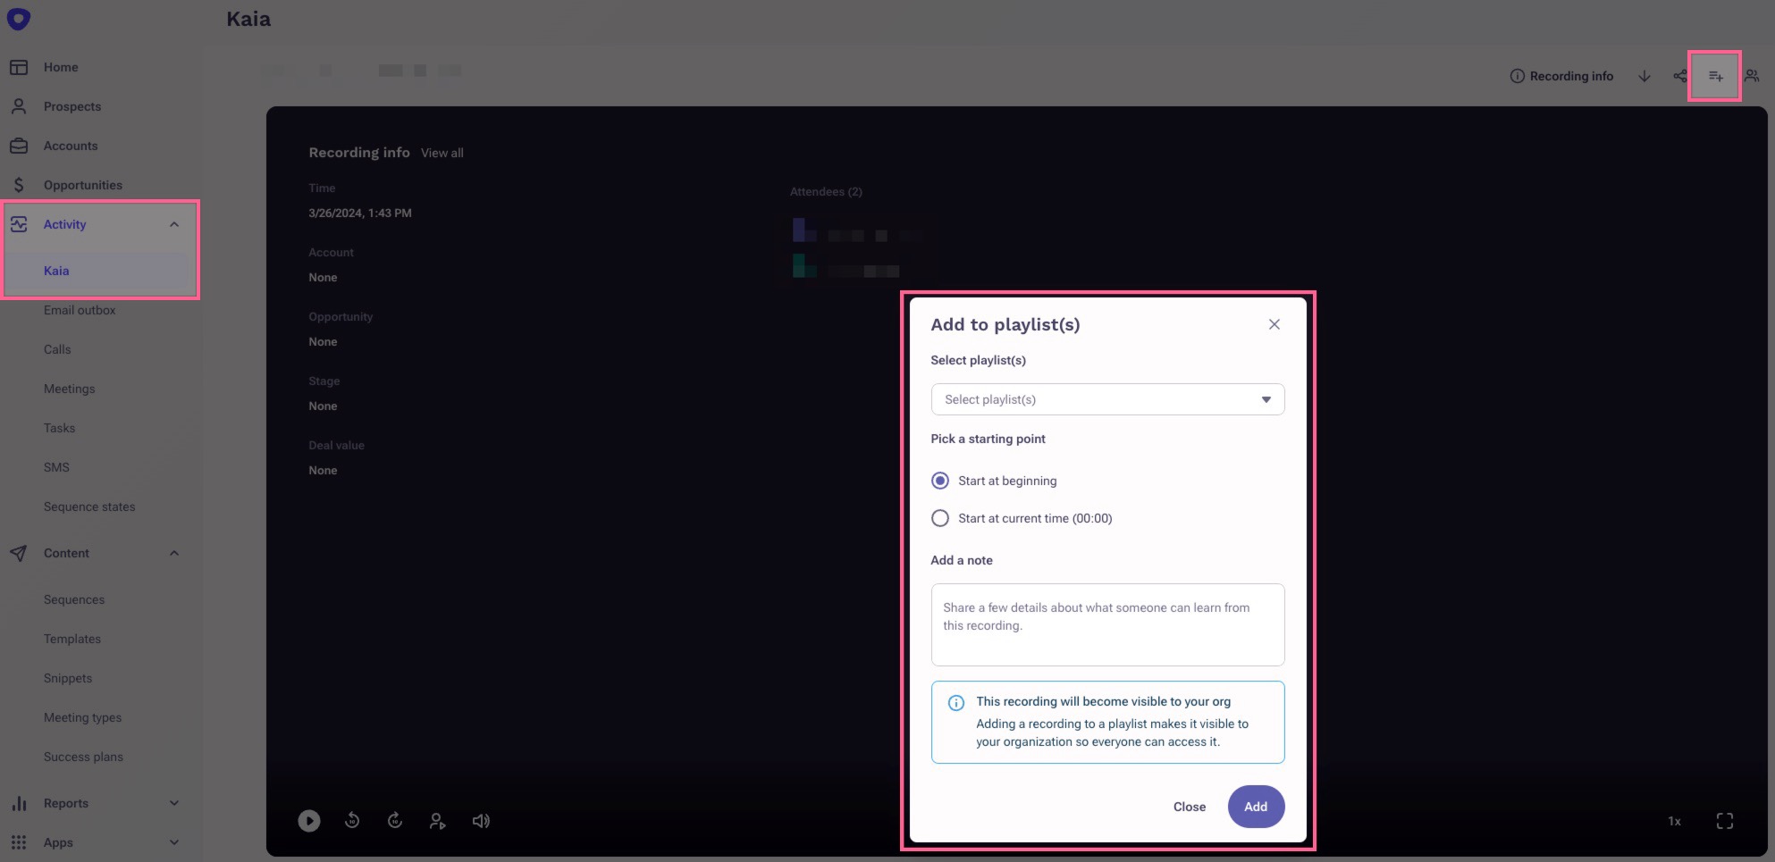Open Sequence states
The height and width of the screenshot is (862, 1775).
(89, 506)
